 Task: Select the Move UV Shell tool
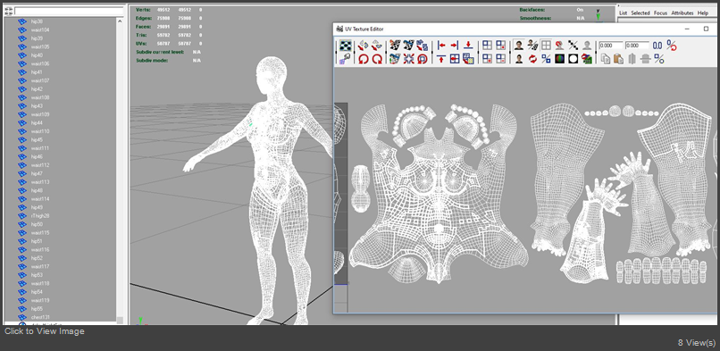345,59
